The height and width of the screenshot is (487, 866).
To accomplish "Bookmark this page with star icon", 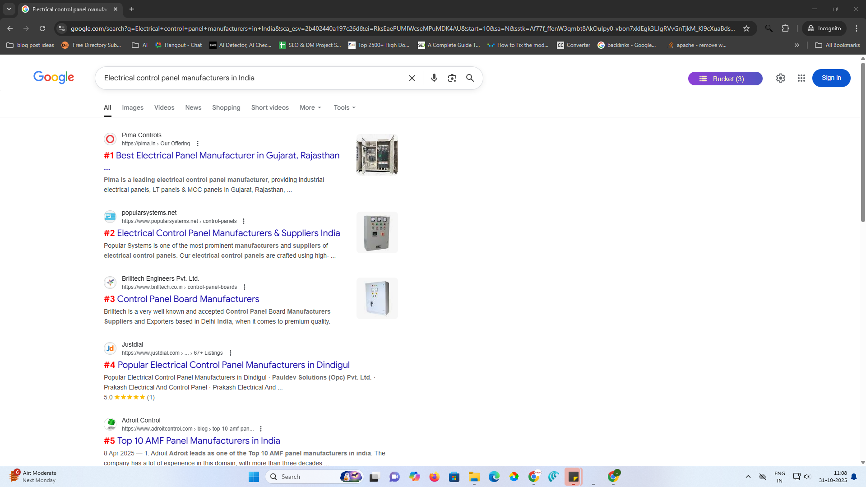I will [746, 28].
